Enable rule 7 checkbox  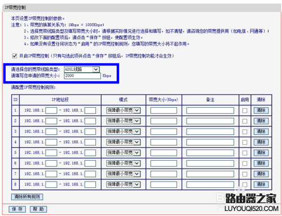[245, 174]
